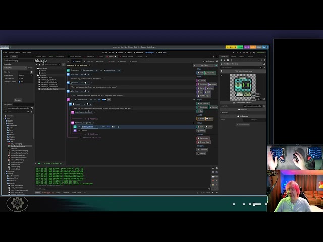Switch to the Script workspace

pyautogui.click(x=119, y=52)
